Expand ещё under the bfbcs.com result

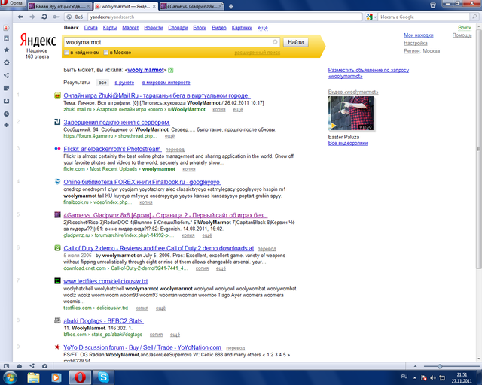(x=175, y=335)
